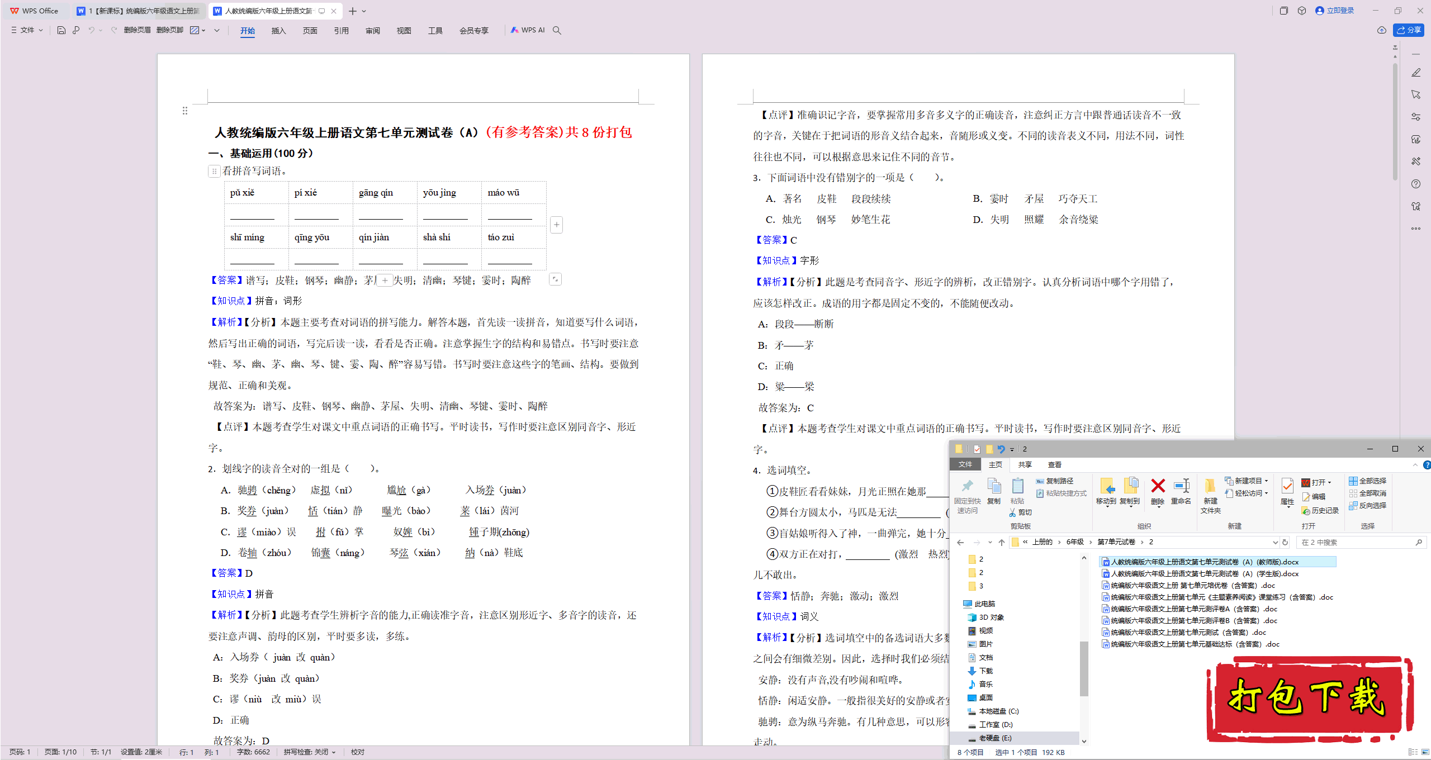Switch to the 查看 tab in Explorer
The width and height of the screenshot is (1431, 760).
1054,465
